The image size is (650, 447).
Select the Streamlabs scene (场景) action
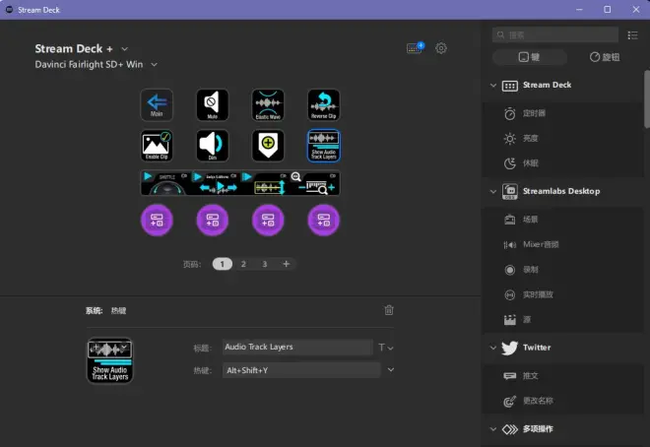coord(563,220)
